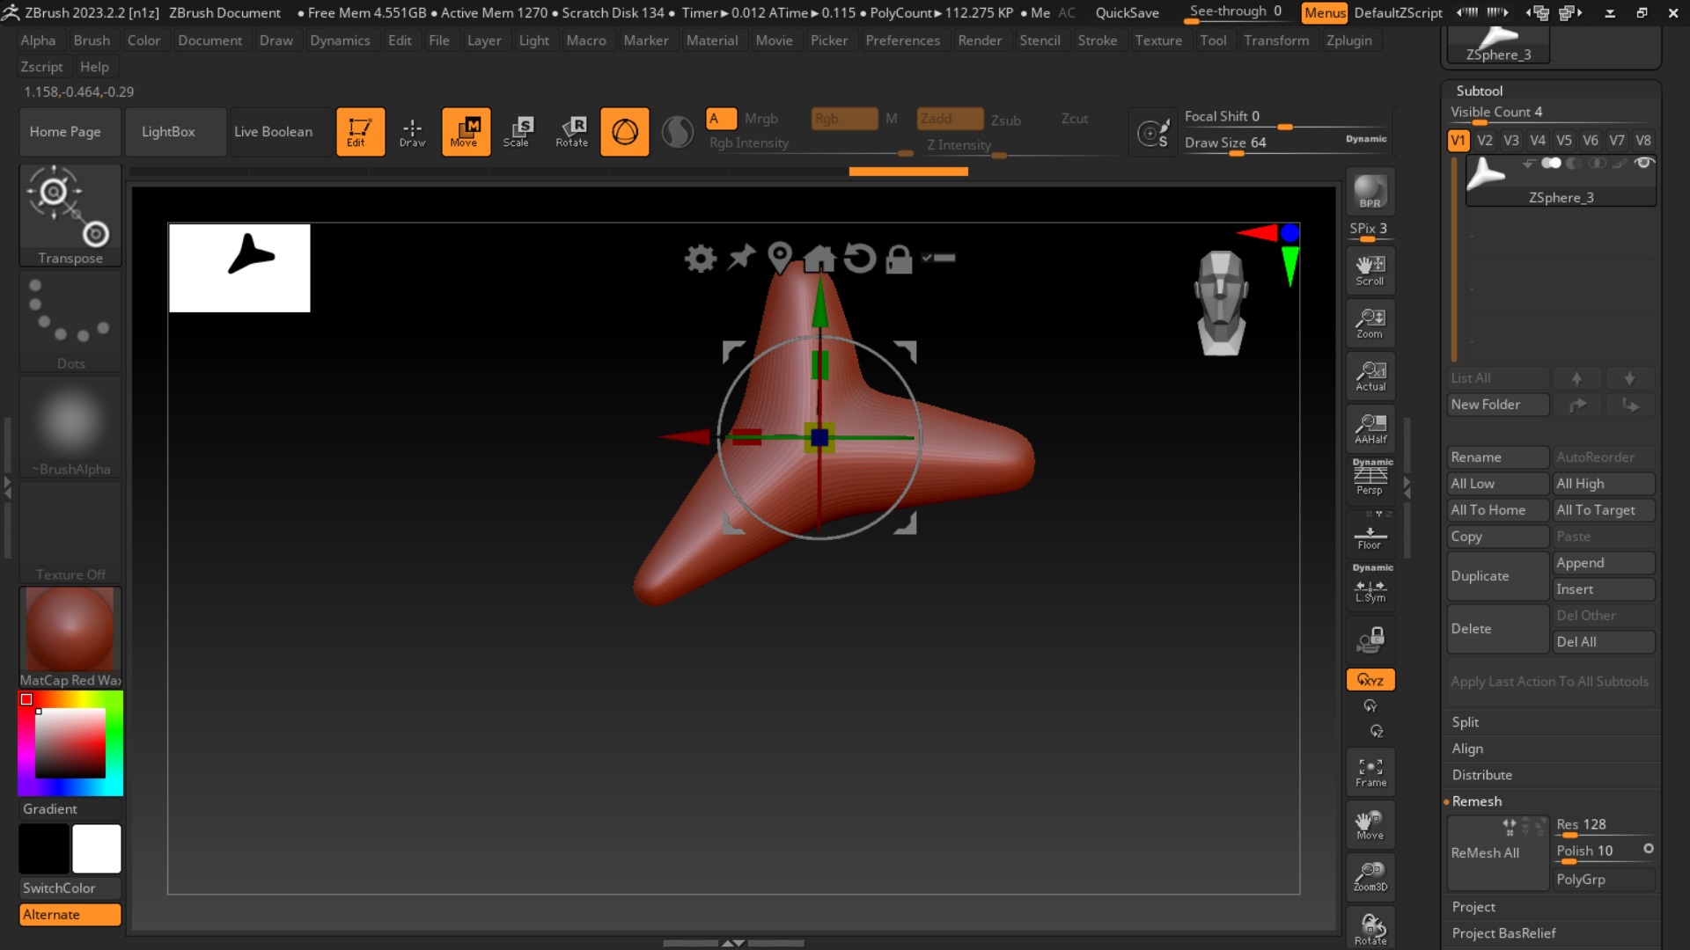Viewport: 1690px width, 950px height.
Task: Click the MatCap Red Wax material thumbnail
Action: (x=70, y=630)
